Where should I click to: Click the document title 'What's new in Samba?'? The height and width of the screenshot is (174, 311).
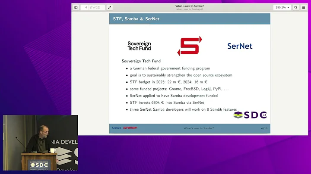pos(190,6)
